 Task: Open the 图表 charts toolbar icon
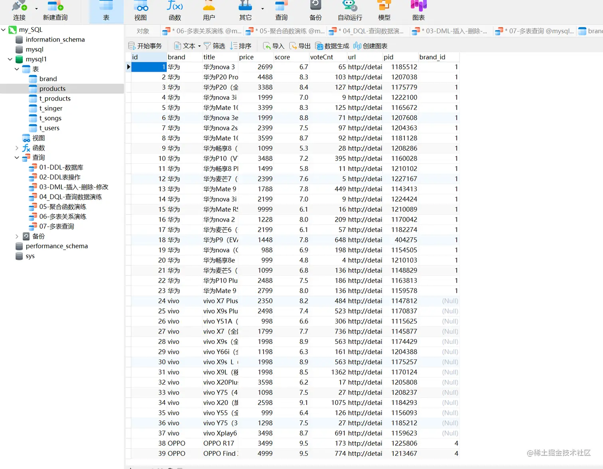click(419, 11)
